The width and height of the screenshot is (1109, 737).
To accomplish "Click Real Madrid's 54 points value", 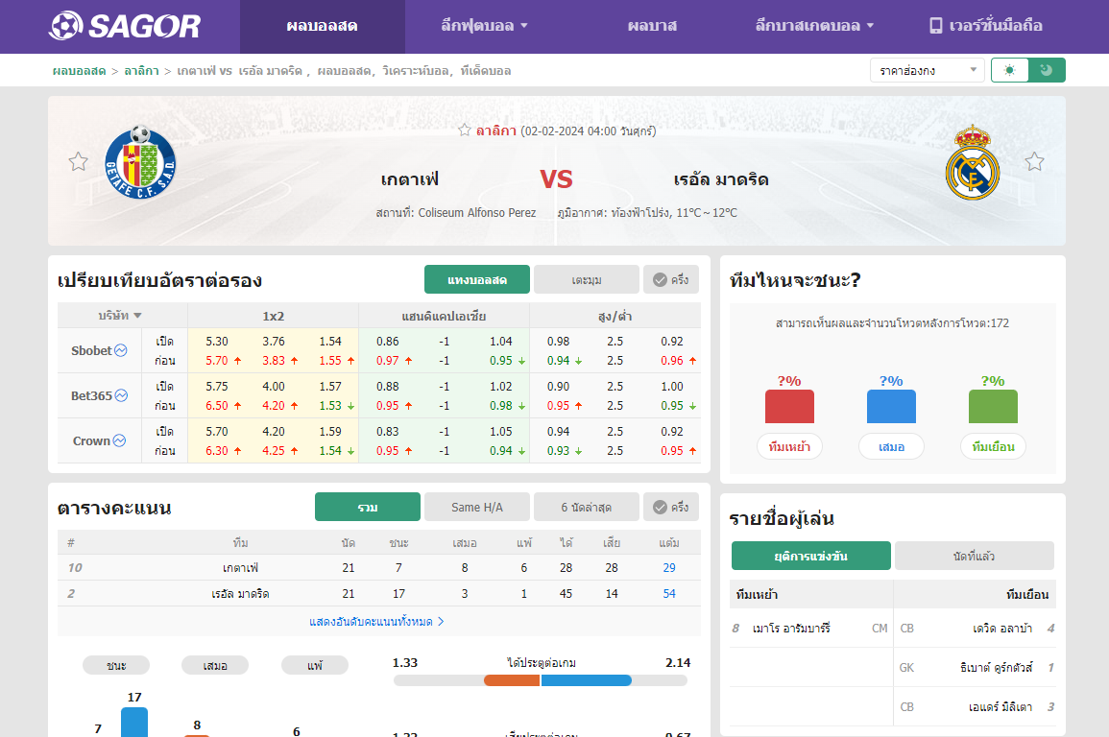I will pos(669,594).
